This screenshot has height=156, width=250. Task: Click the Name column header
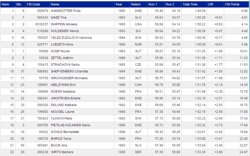coord(55,4)
